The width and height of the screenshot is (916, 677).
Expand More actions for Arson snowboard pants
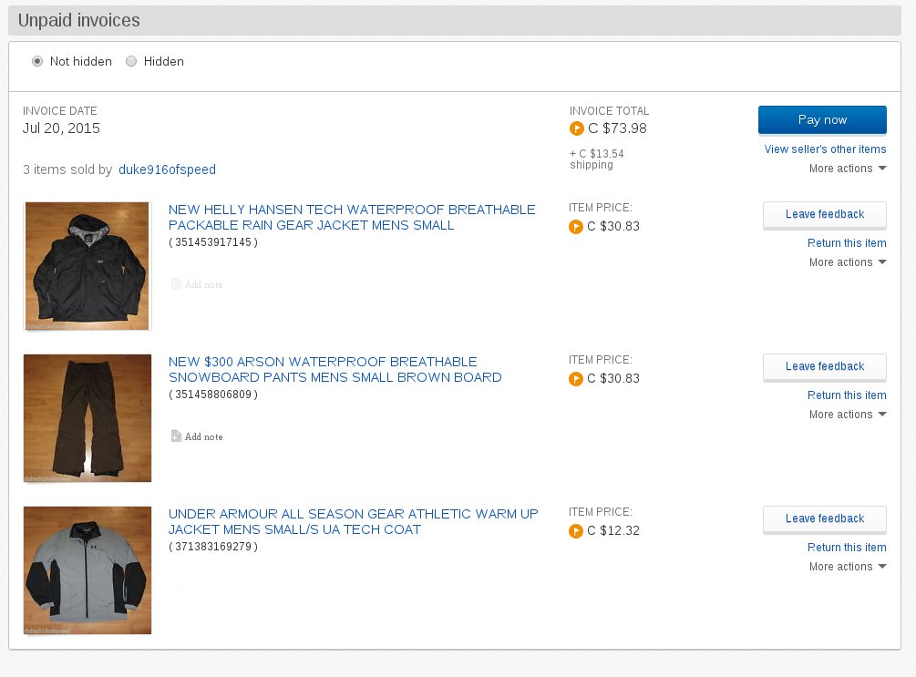pos(847,415)
